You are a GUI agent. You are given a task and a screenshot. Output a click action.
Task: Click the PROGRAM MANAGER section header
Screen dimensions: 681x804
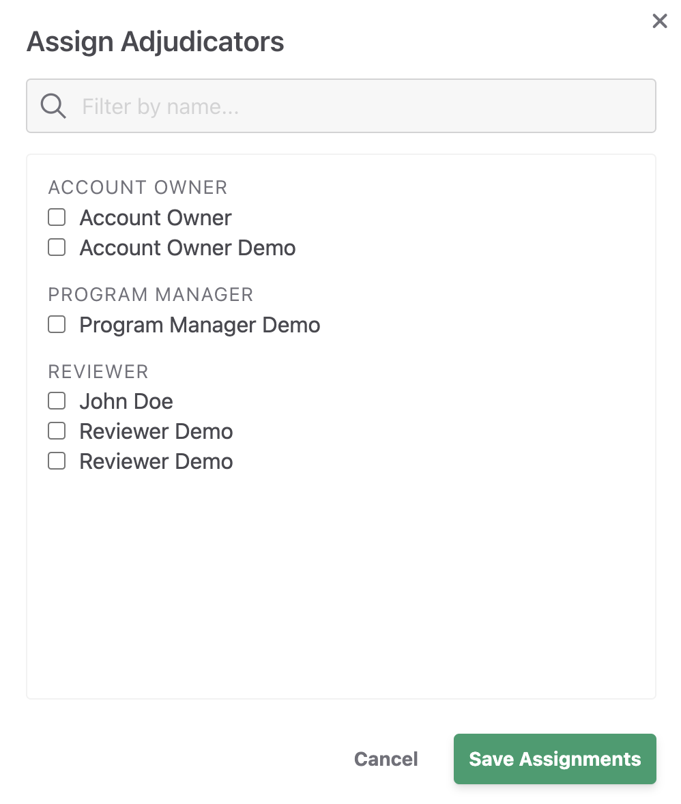(x=151, y=295)
